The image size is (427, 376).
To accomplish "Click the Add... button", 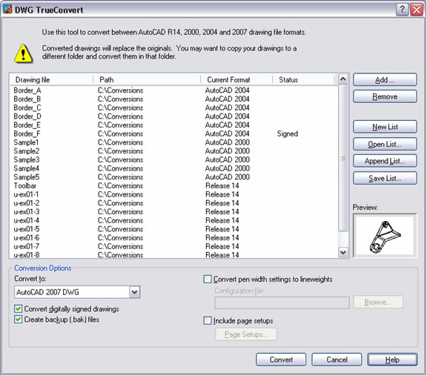I will coord(385,80).
